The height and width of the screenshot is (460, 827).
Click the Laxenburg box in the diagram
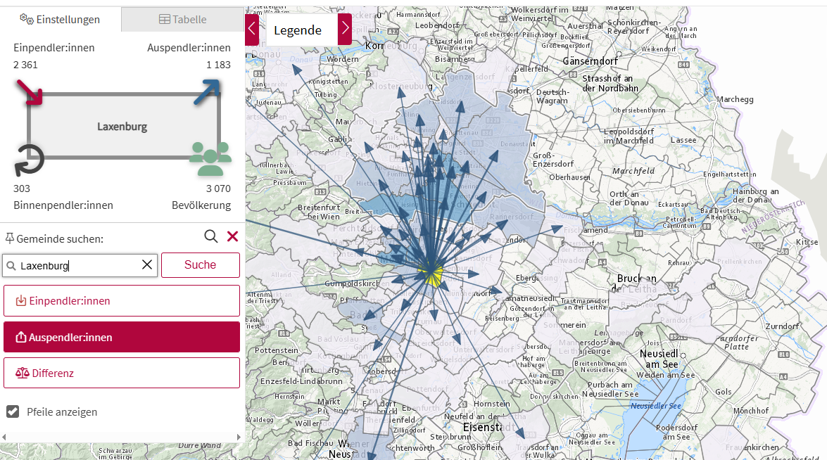point(122,127)
